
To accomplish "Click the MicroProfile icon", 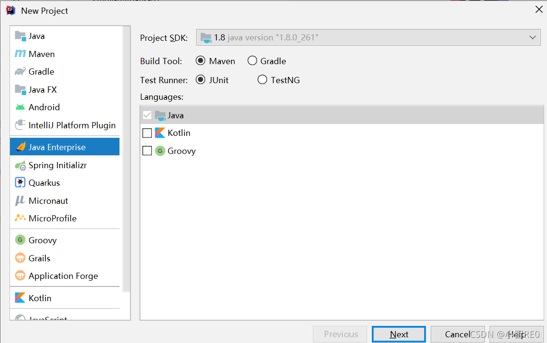I will pos(20,218).
